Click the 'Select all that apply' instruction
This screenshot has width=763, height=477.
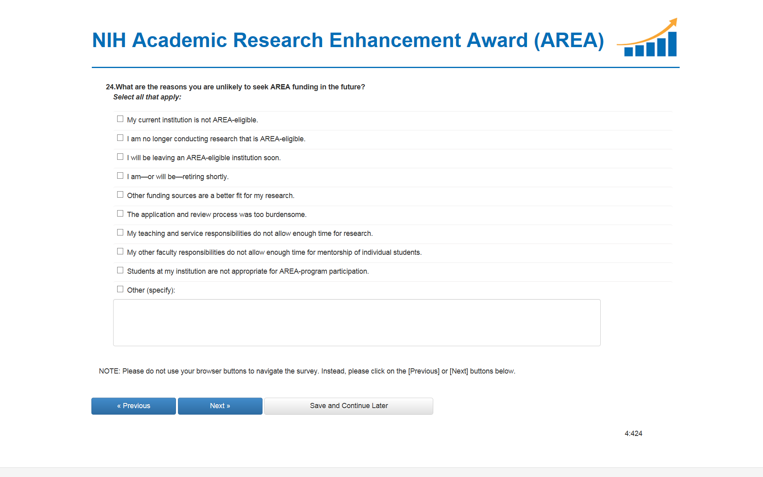pyautogui.click(x=147, y=97)
